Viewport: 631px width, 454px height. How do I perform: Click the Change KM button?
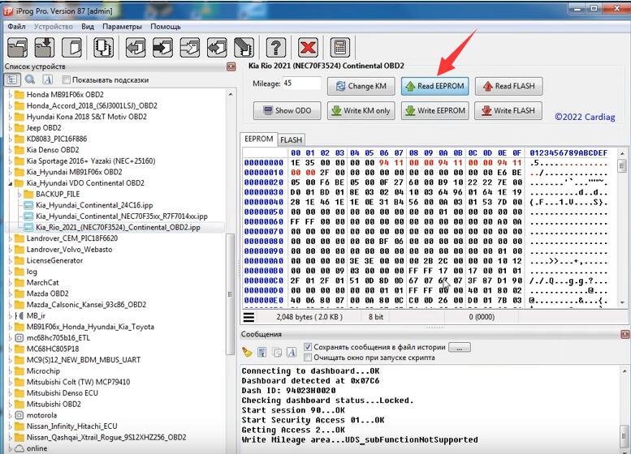(361, 86)
